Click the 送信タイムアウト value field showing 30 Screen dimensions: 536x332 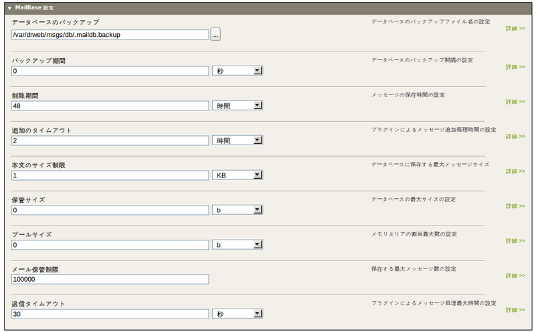(x=110, y=314)
